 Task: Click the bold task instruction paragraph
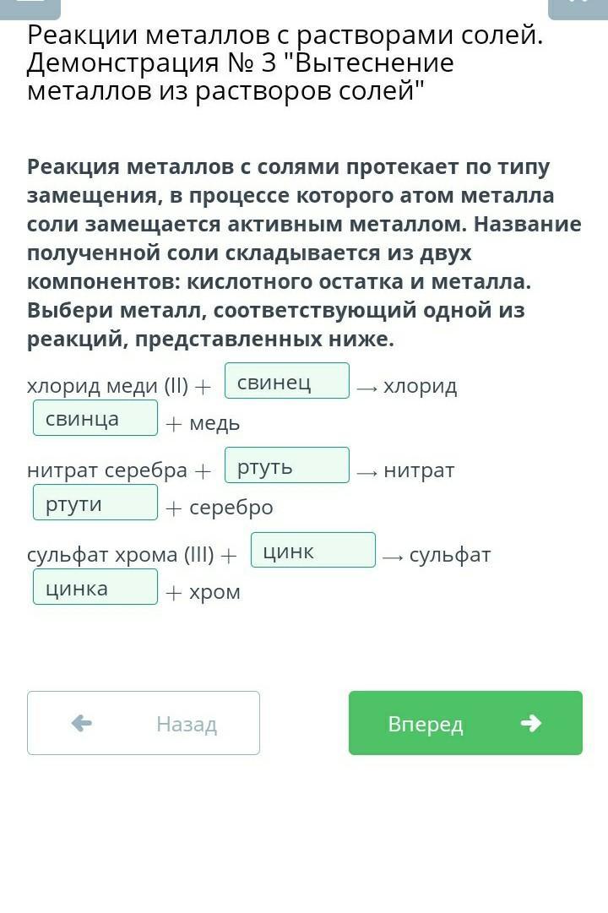[x=304, y=253]
